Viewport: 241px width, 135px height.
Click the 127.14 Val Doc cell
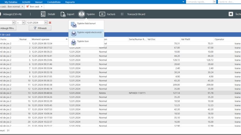tap(176, 93)
